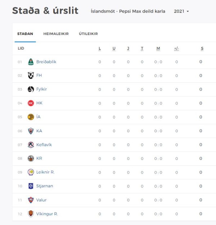Click the red HK club badge

coord(31,103)
